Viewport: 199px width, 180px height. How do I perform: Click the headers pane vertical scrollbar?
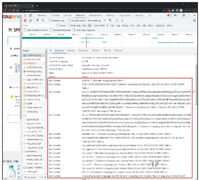[197, 85]
